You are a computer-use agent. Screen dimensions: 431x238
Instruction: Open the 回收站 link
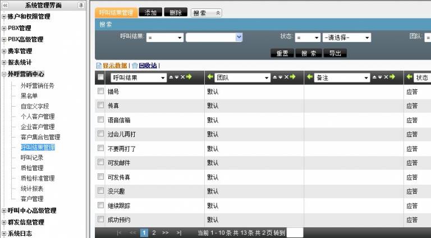click(x=148, y=66)
